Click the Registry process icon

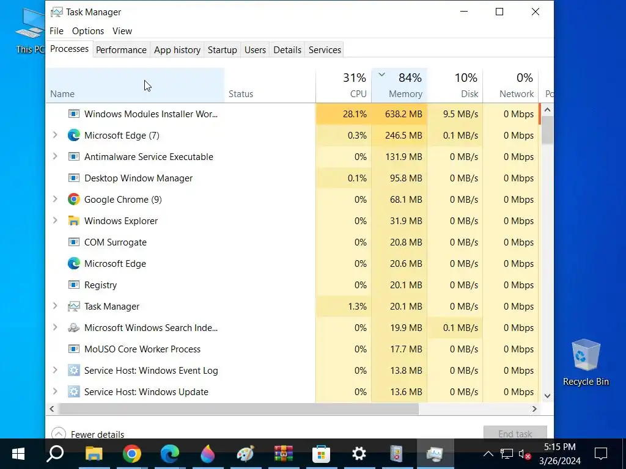tap(73, 285)
